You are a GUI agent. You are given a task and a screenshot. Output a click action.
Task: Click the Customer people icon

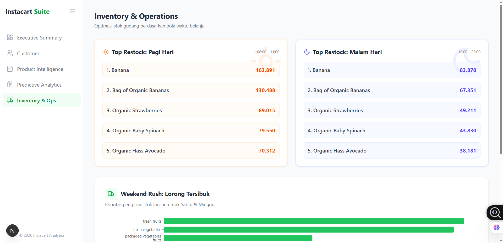pyautogui.click(x=10, y=53)
